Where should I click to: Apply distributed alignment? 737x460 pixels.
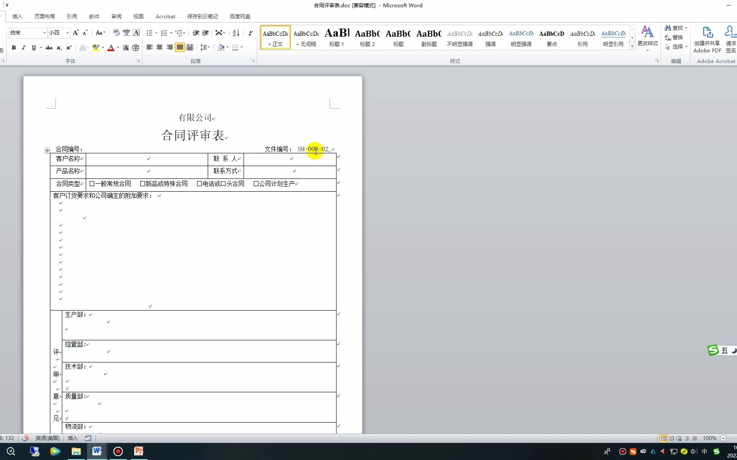(190, 47)
